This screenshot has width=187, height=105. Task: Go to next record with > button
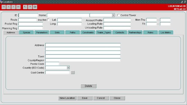(14, 7)
